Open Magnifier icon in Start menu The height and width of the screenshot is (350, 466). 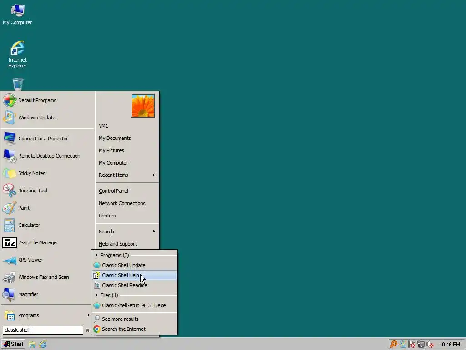[x=10, y=294]
